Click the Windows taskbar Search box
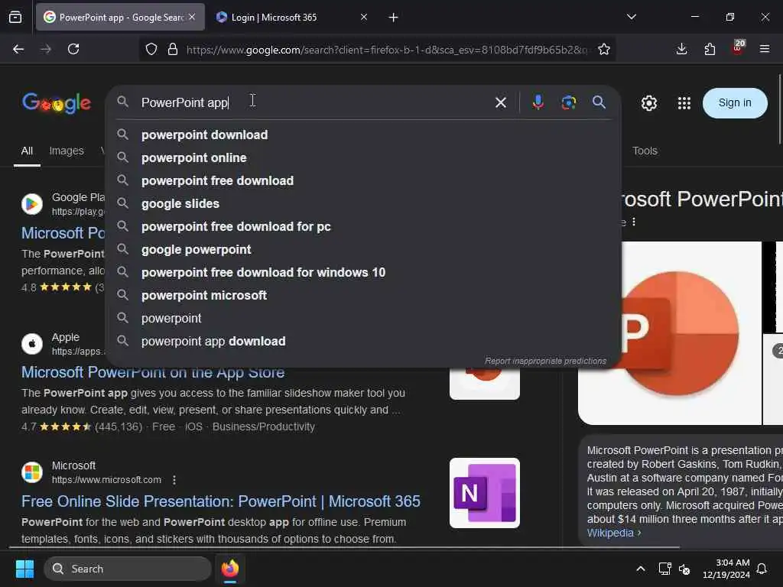Screen dimensions: 783x587 coord(128,569)
